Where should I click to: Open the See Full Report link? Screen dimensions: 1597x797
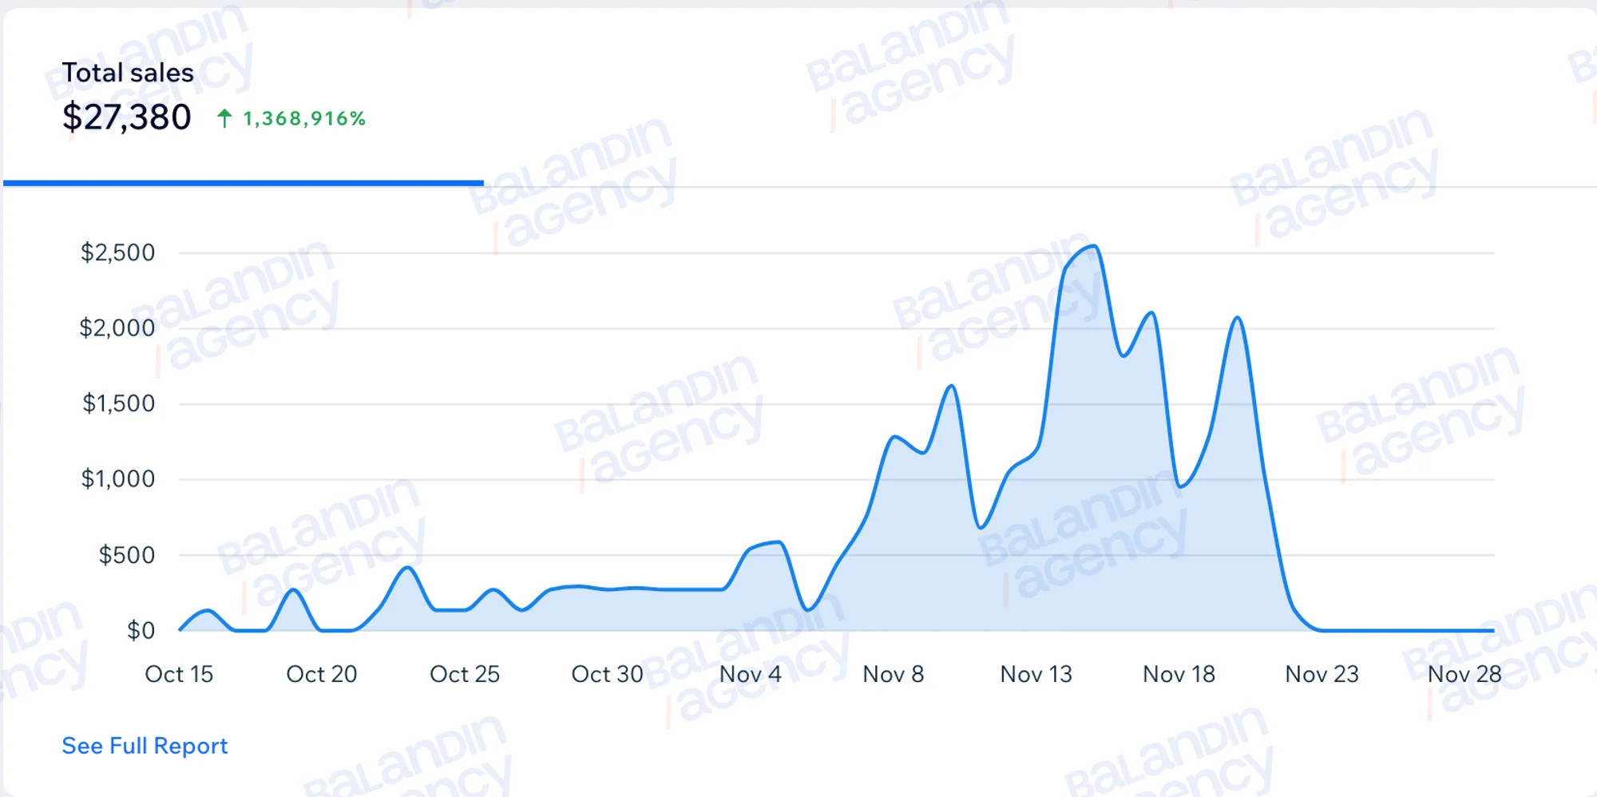(x=145, y=745)
